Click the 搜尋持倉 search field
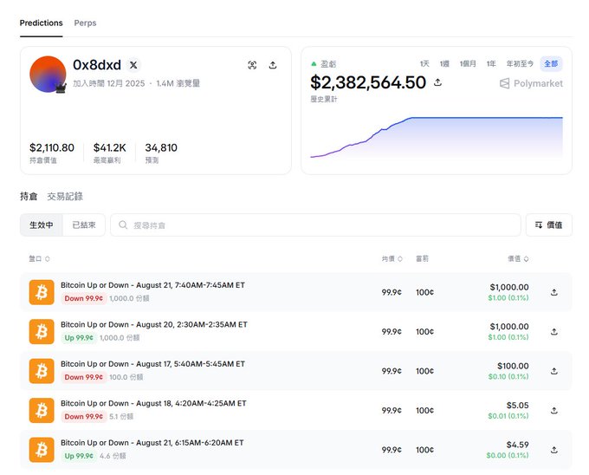 click(x=315, y=225)
